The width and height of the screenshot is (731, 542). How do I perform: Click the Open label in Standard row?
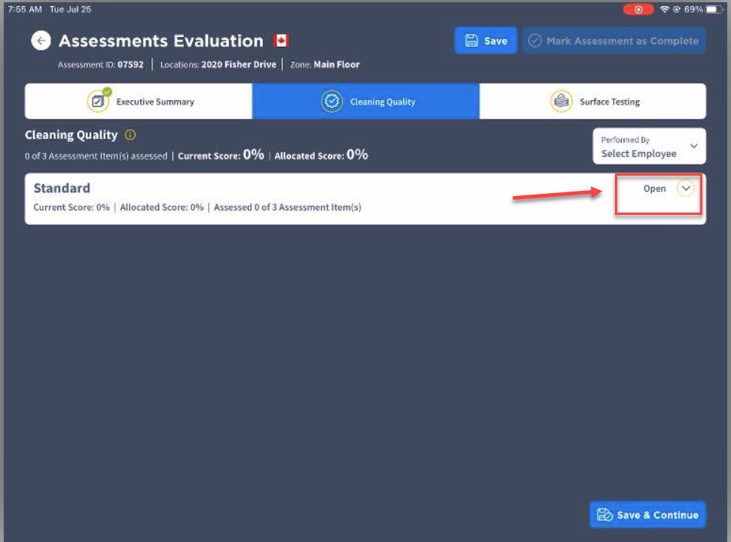pyautogui.click(x=654, y=189)
